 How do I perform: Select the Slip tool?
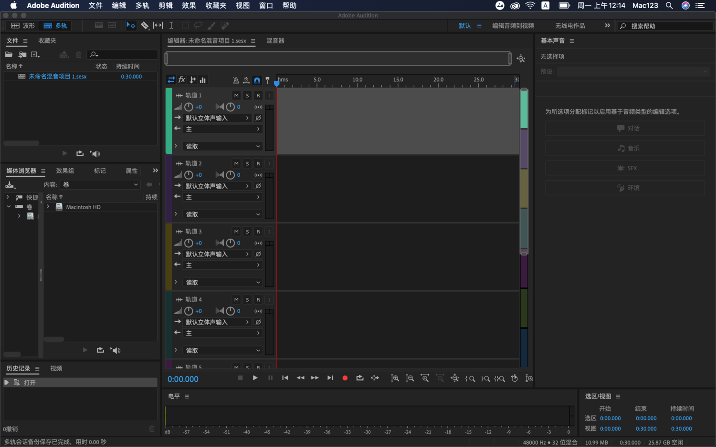[158, 25]
